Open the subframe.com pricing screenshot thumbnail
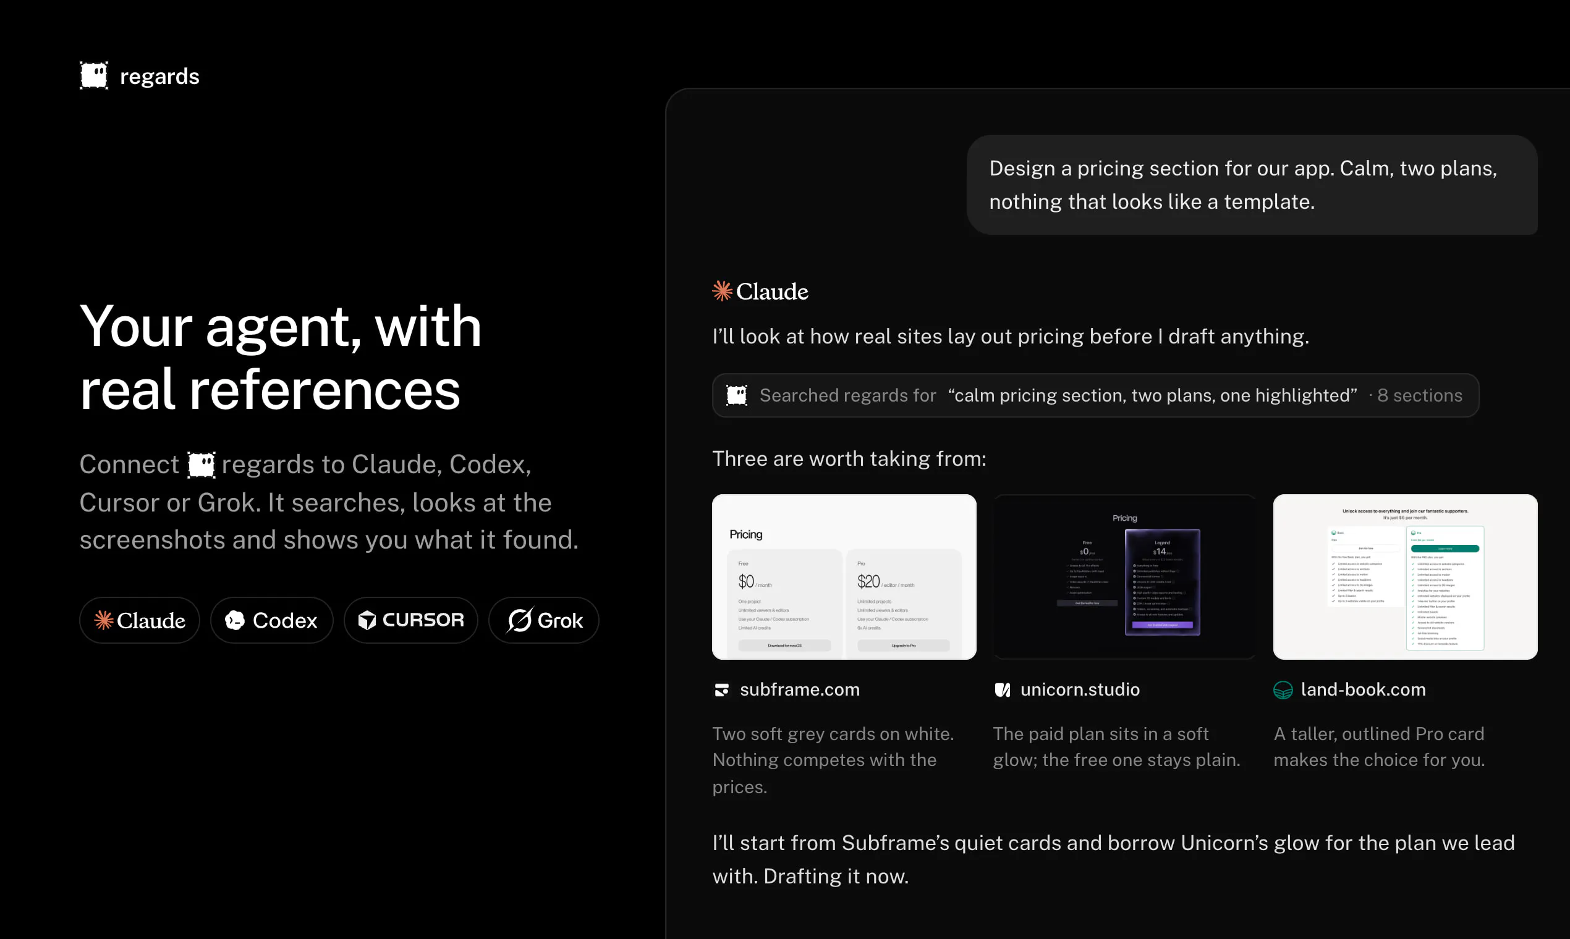The height and width of the screenshot is (939, 1570). [844, 577]
